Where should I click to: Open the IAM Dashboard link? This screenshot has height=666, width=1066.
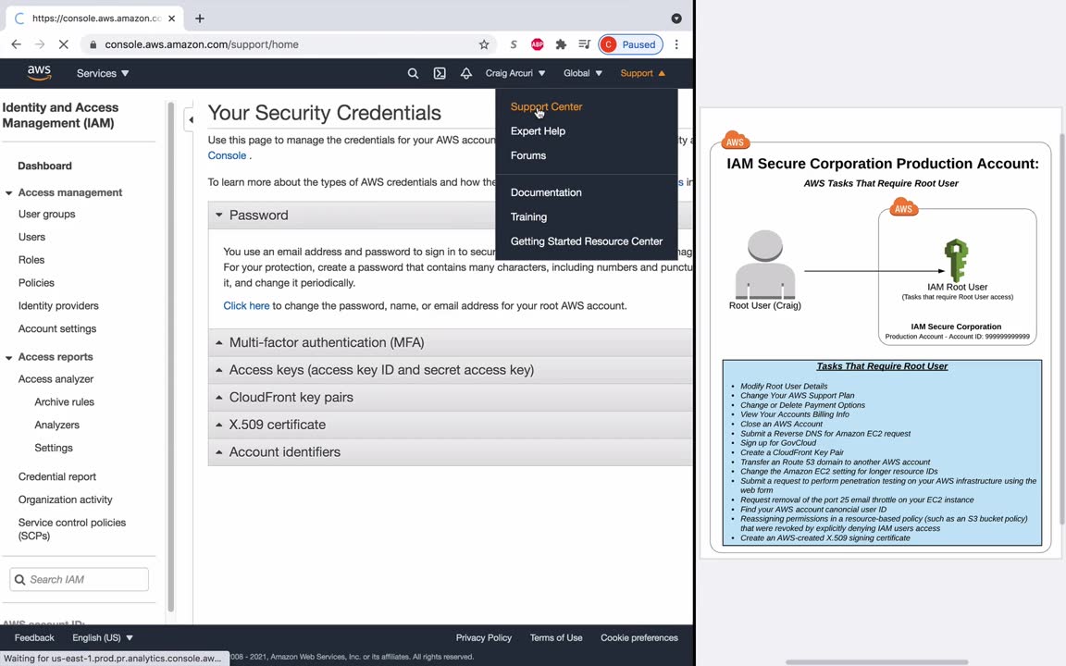click(x=44, y=166)
